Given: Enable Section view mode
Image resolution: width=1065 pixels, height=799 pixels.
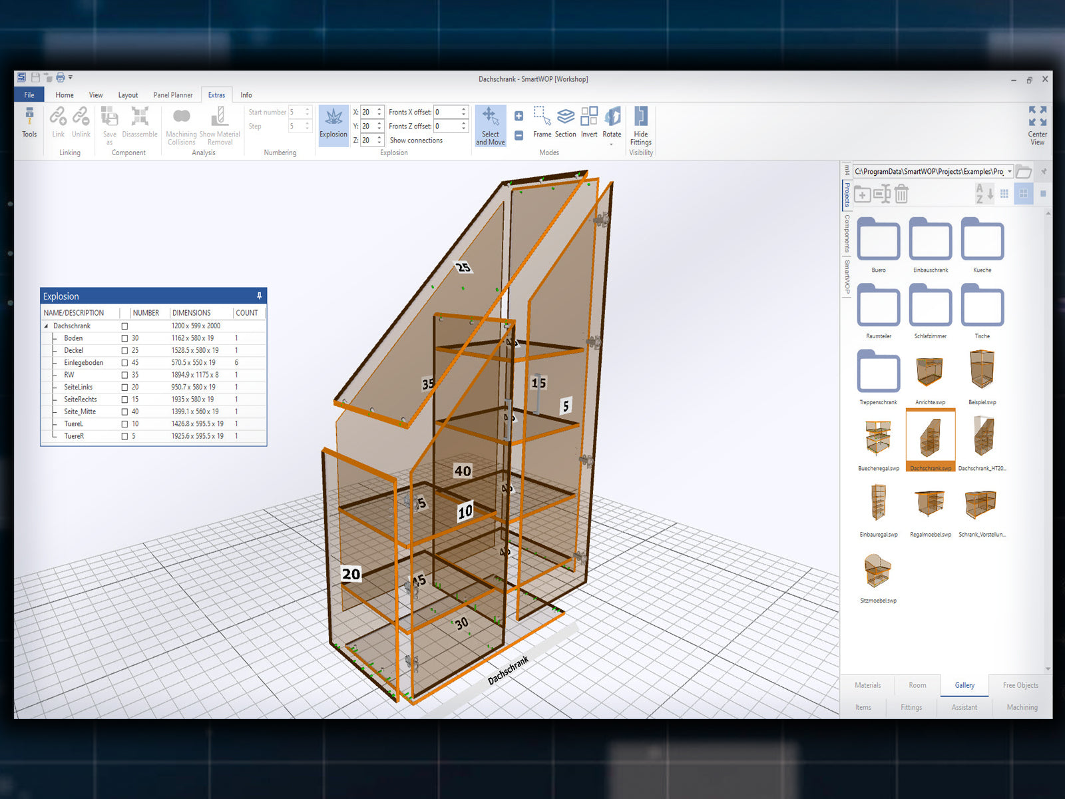Looking at the screenshot, I should [x=565, y=123].
